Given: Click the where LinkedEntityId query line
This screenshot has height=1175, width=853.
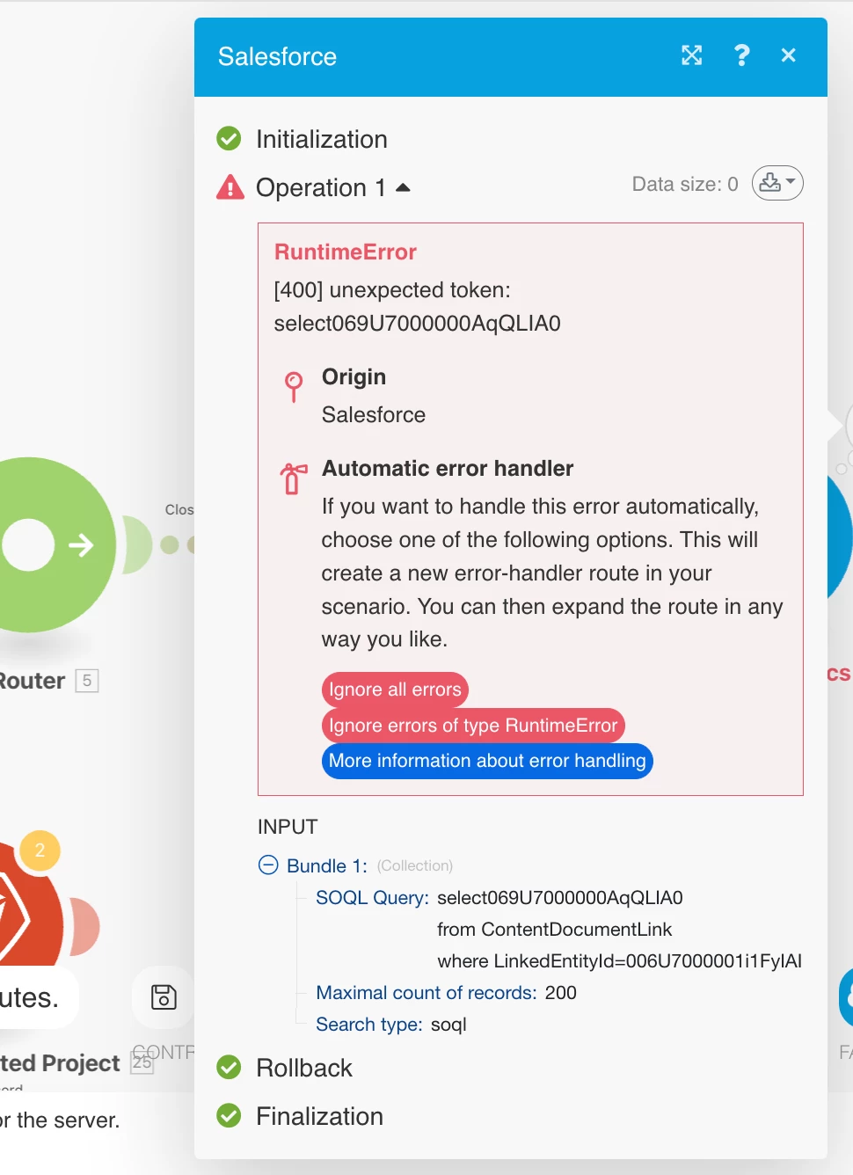Looking at the screenshot, I should coord(620,961).
